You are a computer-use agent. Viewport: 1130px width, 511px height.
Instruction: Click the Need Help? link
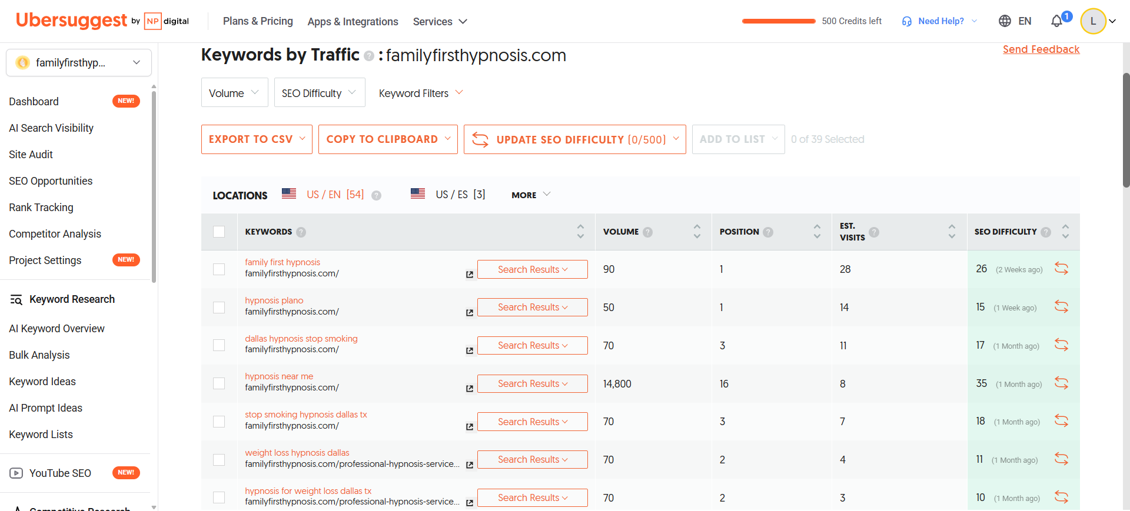coord(941,21)
